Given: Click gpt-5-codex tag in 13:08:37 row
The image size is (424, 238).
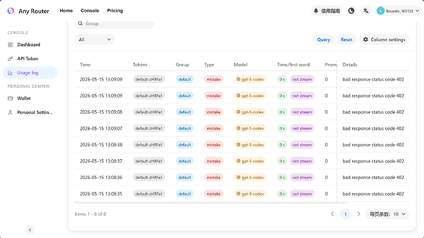Looking at the screenshot, I should click(250, 161).
